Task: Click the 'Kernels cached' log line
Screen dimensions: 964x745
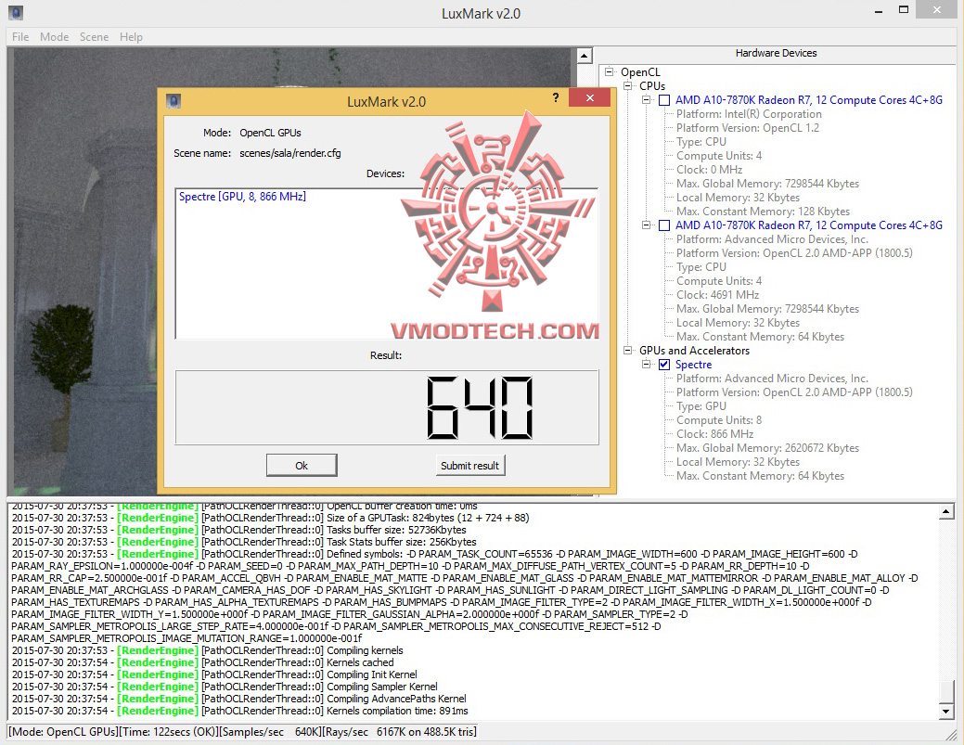Action: tap(203, 662)
